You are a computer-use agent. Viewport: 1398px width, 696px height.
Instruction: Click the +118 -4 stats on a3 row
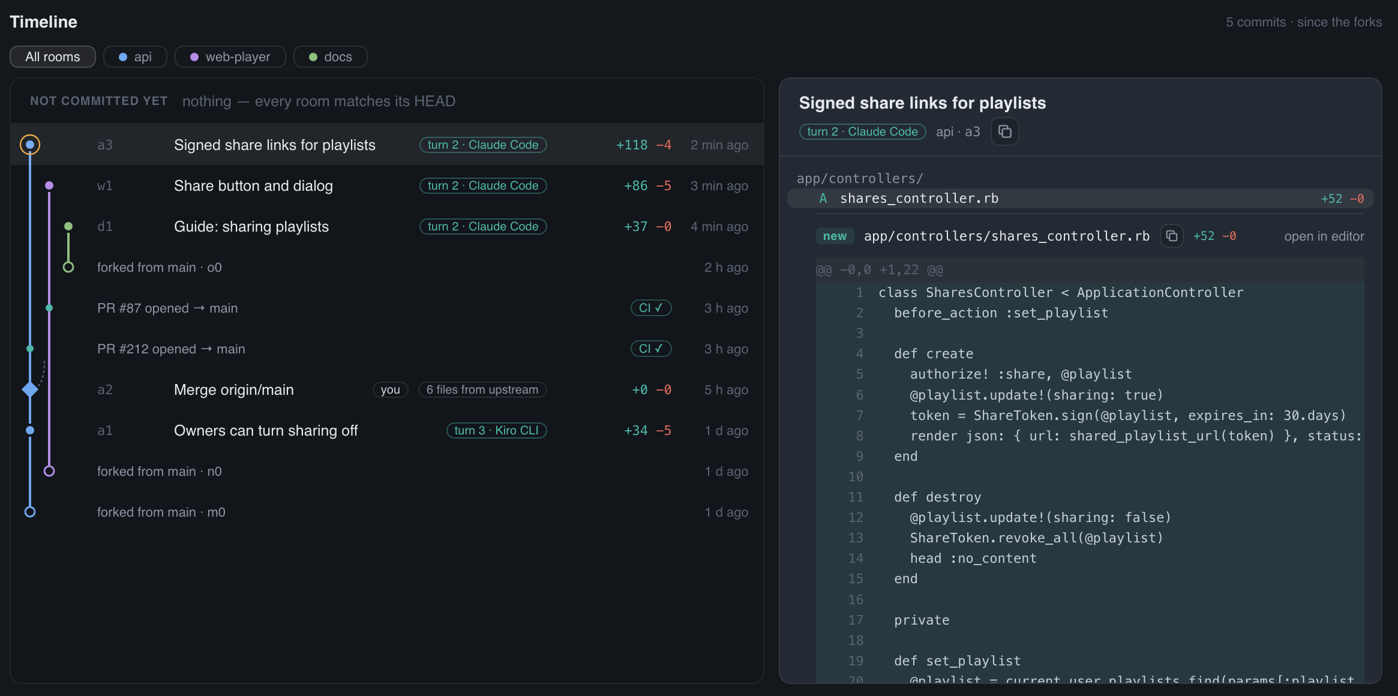[644, 145]
